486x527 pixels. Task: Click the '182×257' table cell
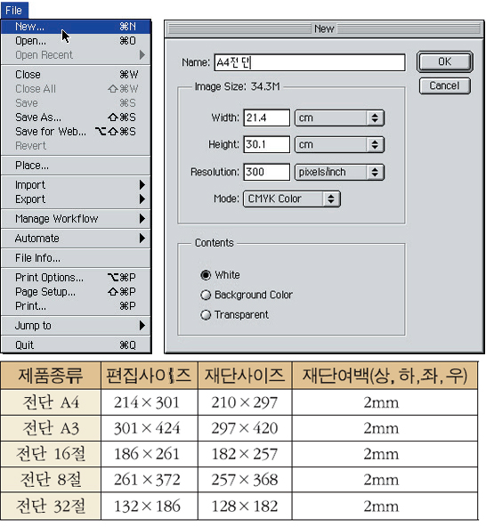click(245, 454)
